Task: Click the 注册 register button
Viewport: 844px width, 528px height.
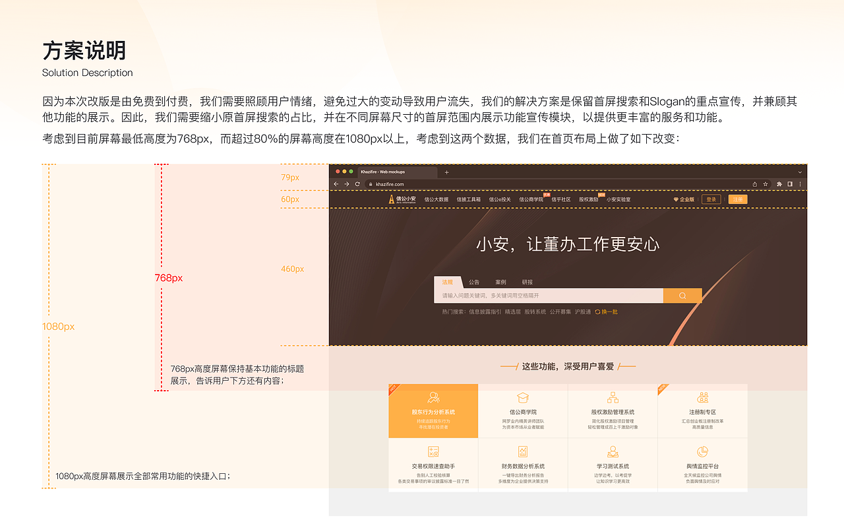Action: coord(739,199)
